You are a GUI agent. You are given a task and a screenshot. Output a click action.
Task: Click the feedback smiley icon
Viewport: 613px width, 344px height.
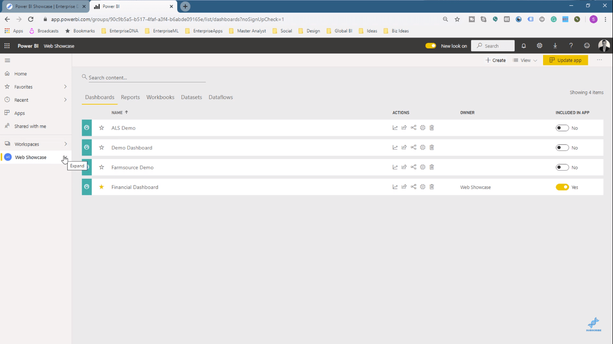(x=587, y=46)
